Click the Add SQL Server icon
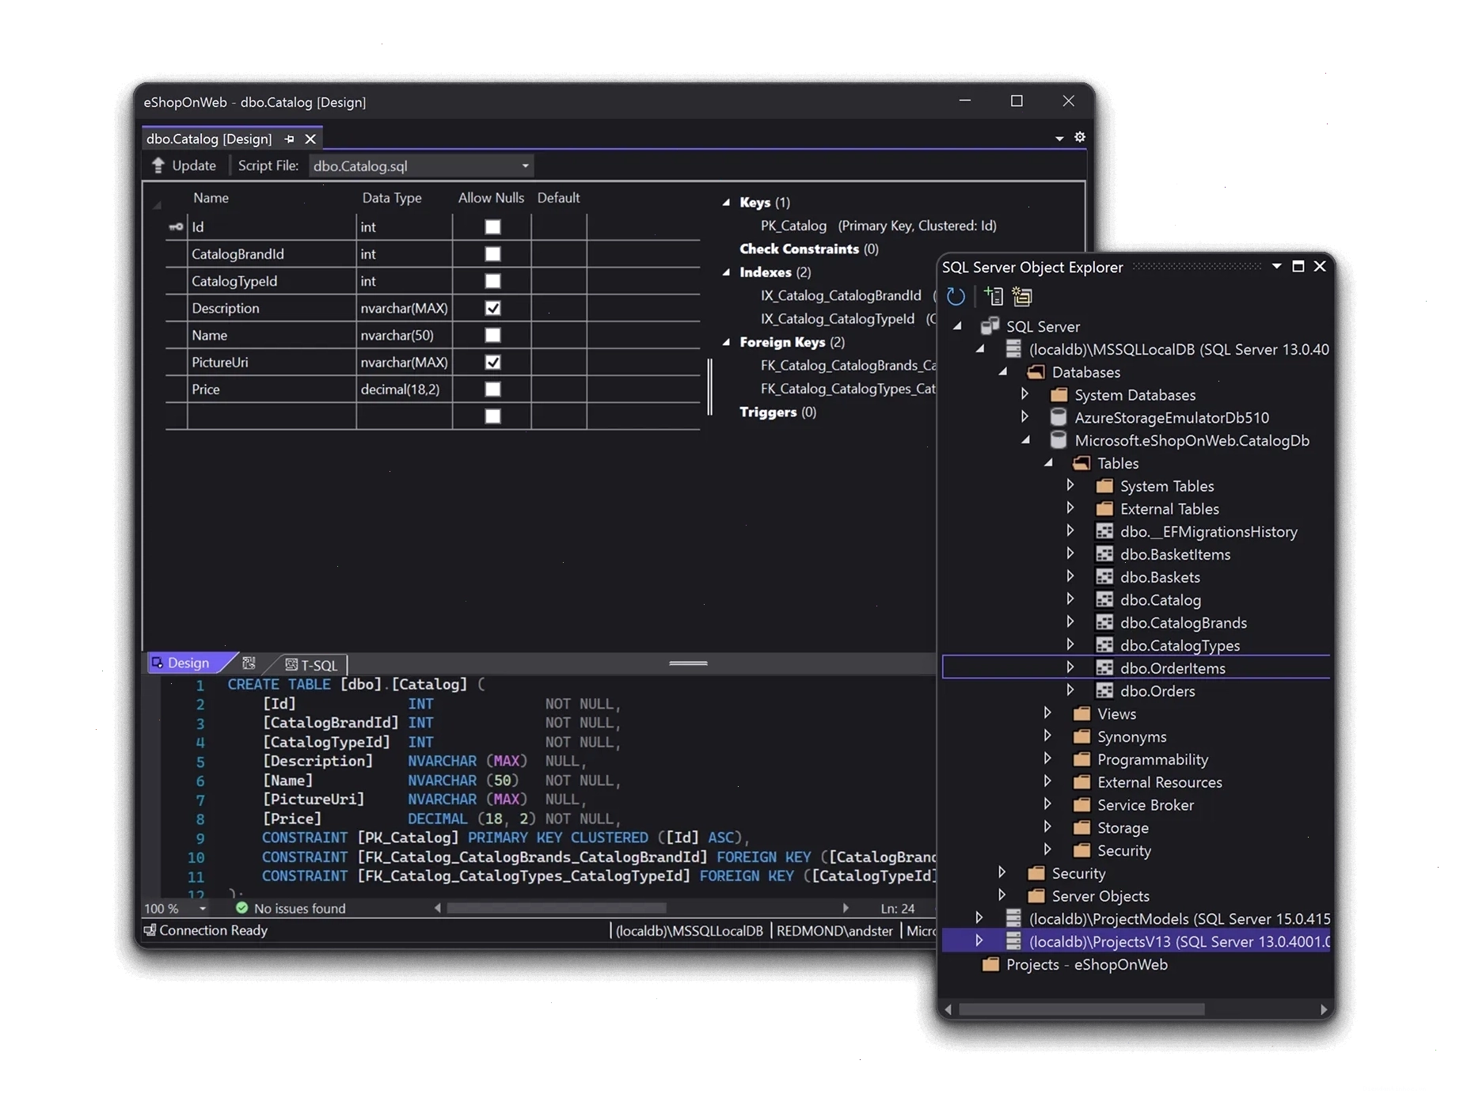Viewport: 1471px width, 1102px height. 994,296
